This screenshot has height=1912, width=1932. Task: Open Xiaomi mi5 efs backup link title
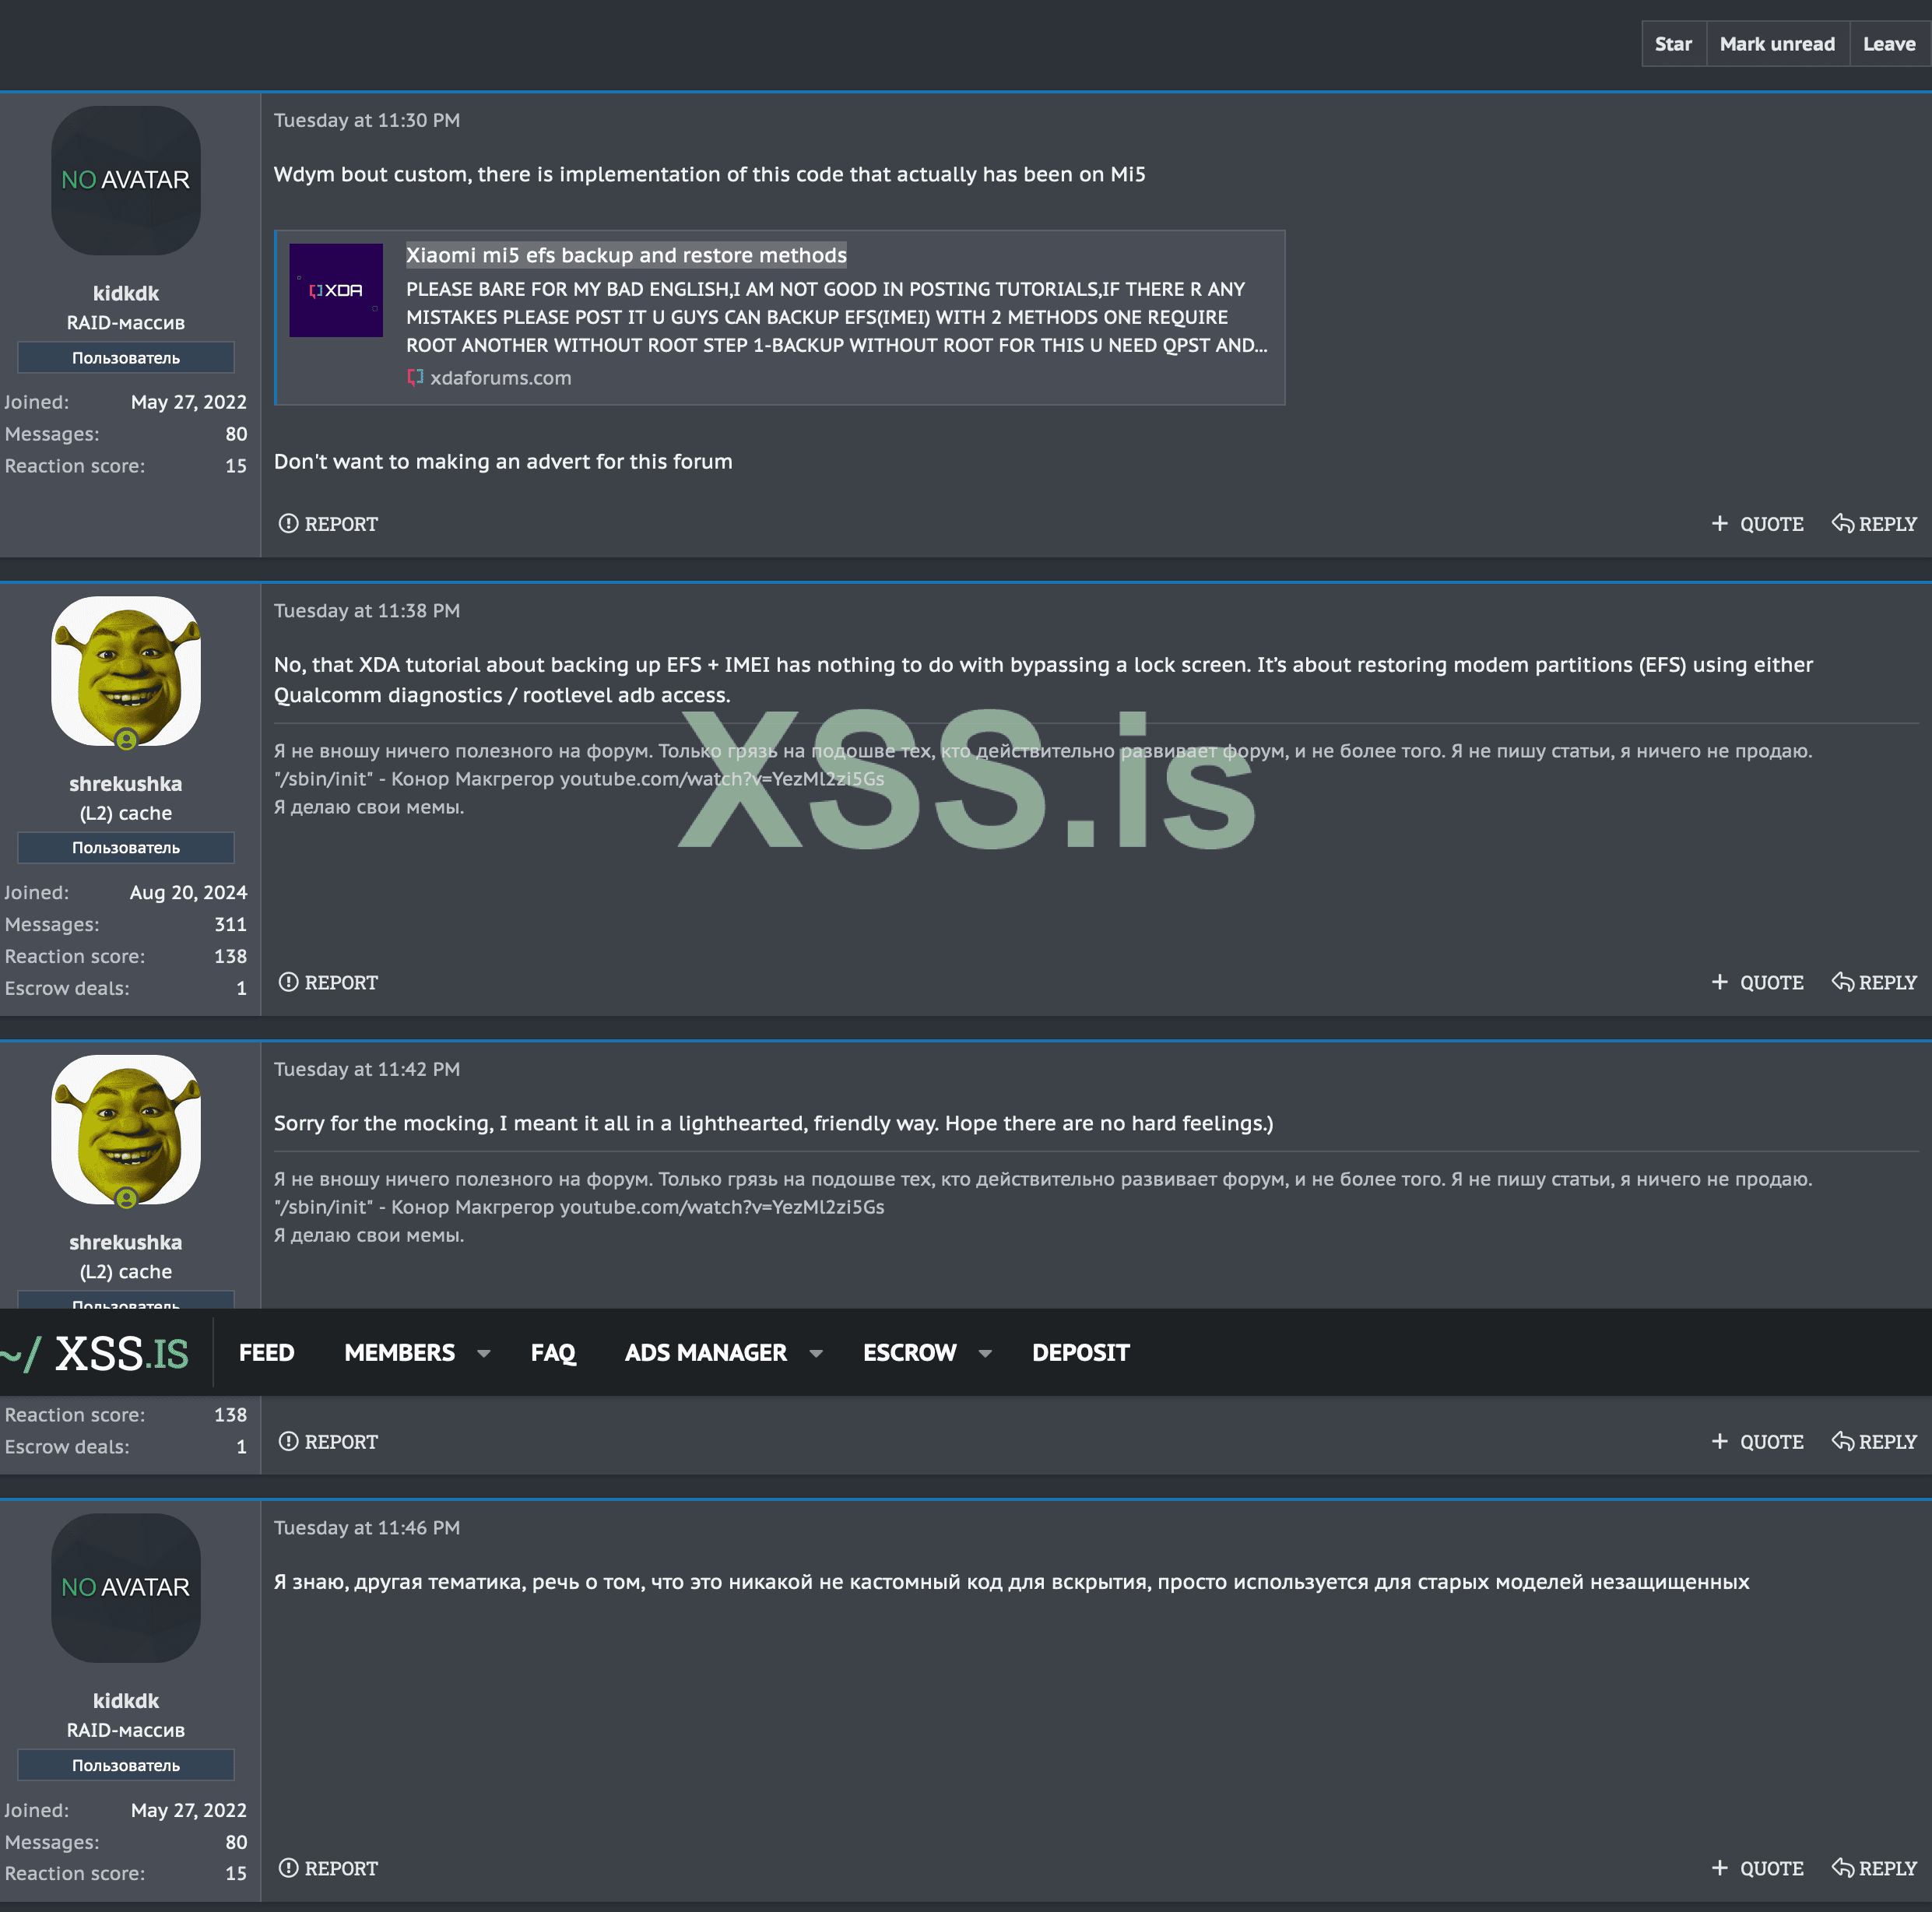tap(626, 255)
